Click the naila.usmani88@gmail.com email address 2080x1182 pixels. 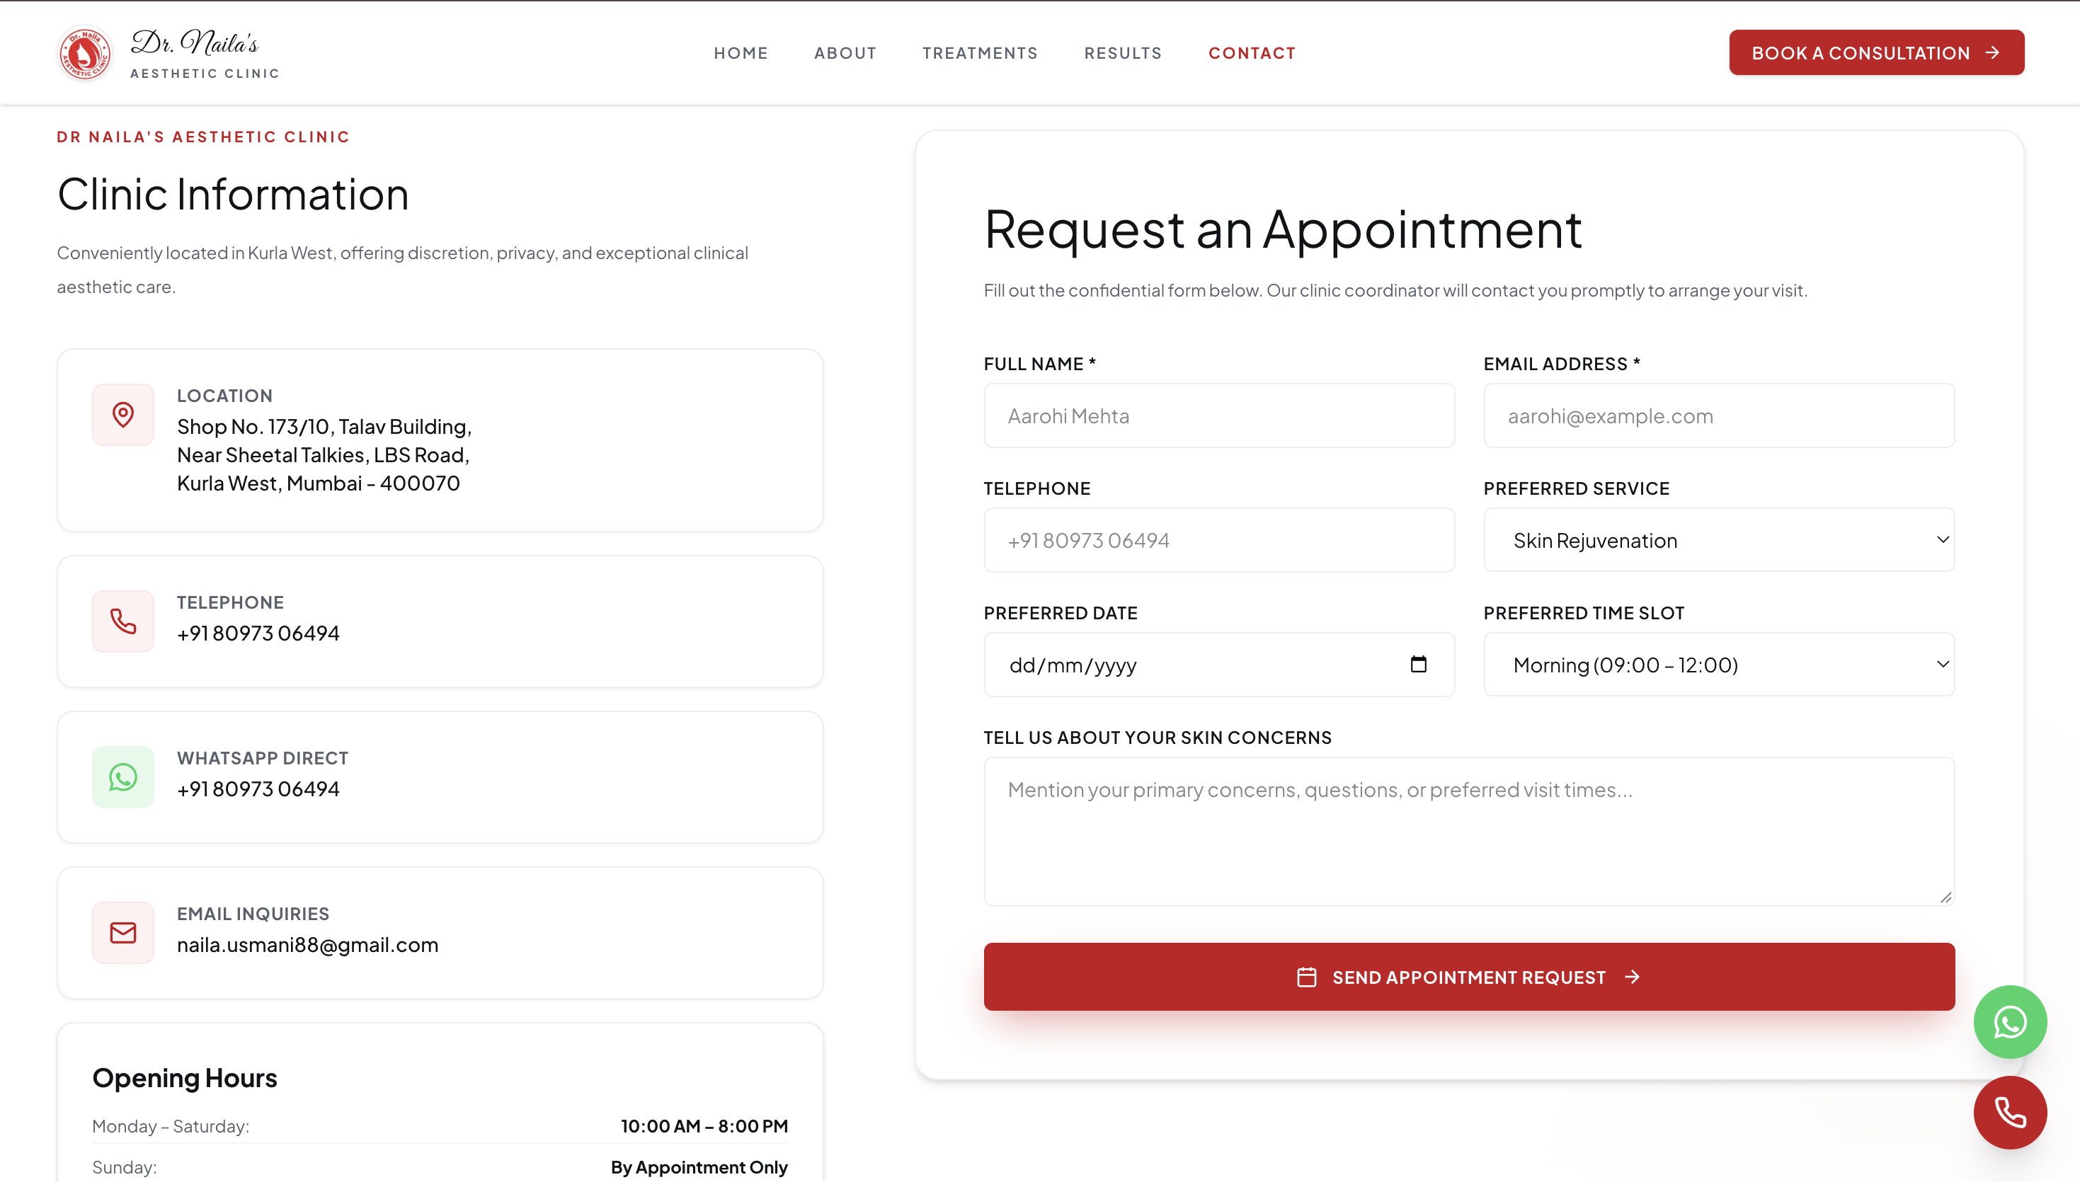[308, 945]
